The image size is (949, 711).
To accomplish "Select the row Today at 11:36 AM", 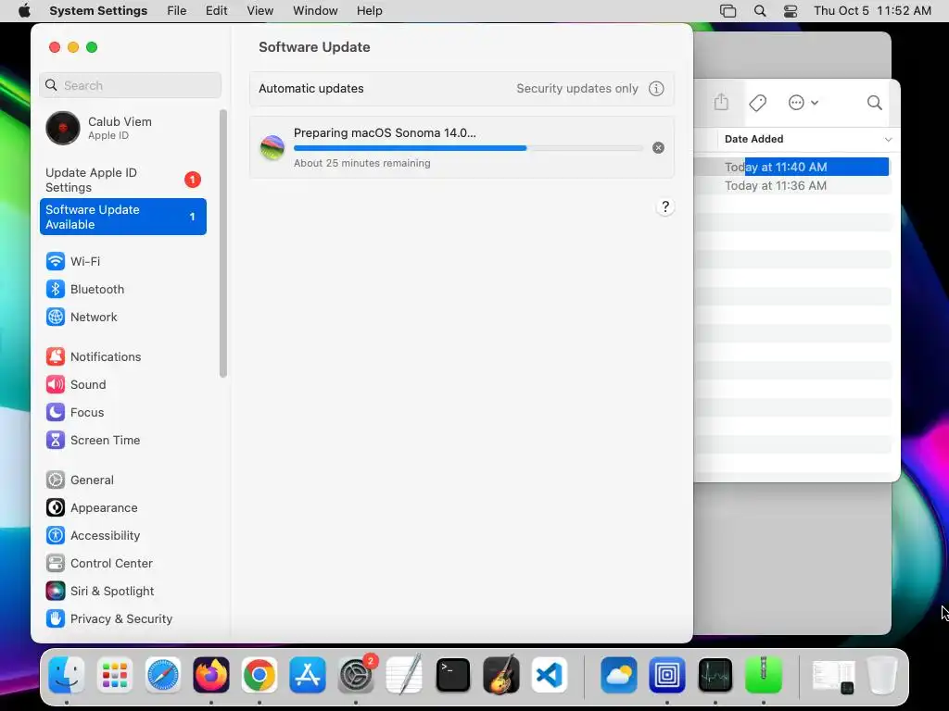I will (x=791, y=185).
